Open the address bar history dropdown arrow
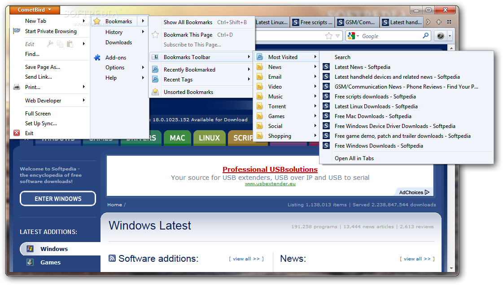This screenshot has height=285, width=503. 337,36
